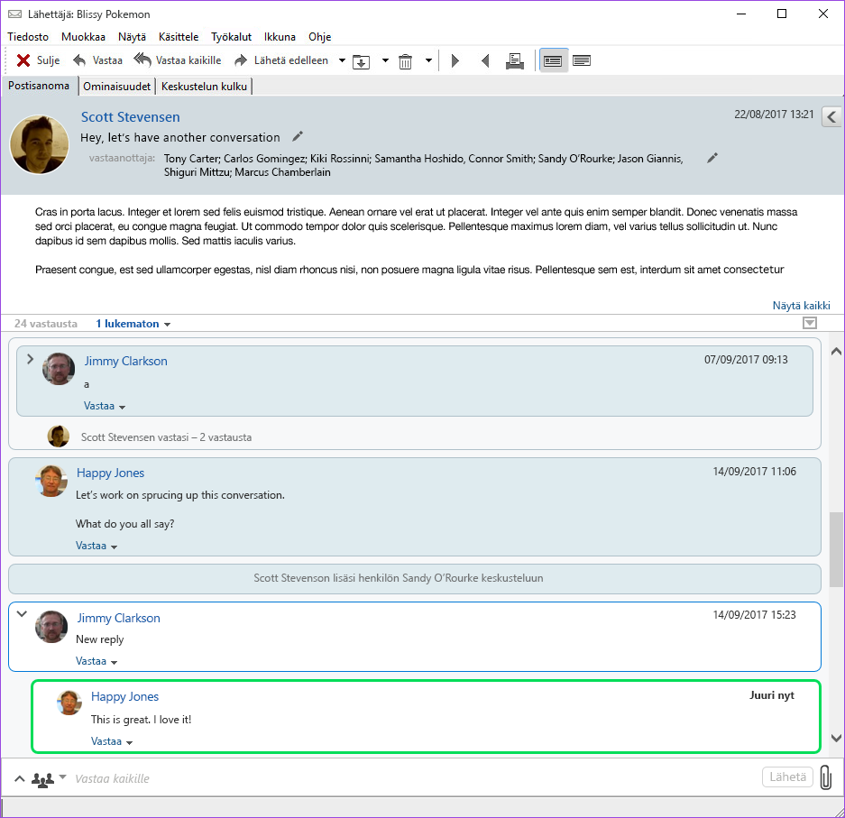This screenshot has height=818, width=845.
Task: Click the system message about Sandy O'Rourke
Action: (x=415, y=578)
